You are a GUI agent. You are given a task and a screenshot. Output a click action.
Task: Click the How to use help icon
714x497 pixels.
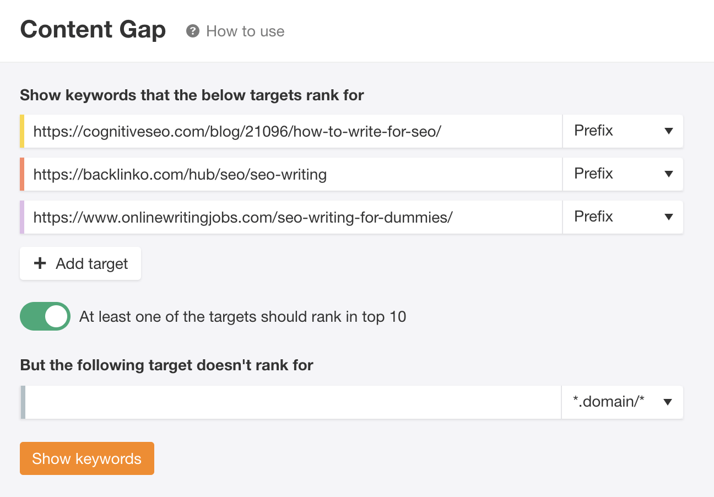192,31
